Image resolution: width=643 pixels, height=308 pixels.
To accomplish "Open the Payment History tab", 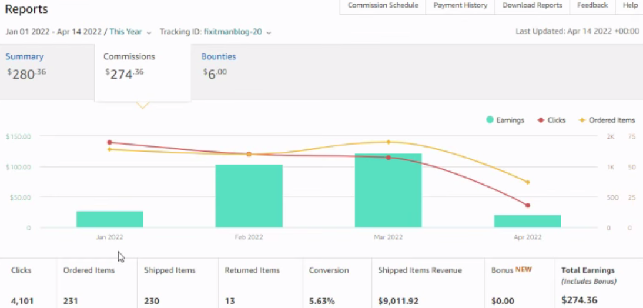I will point(460,5).
